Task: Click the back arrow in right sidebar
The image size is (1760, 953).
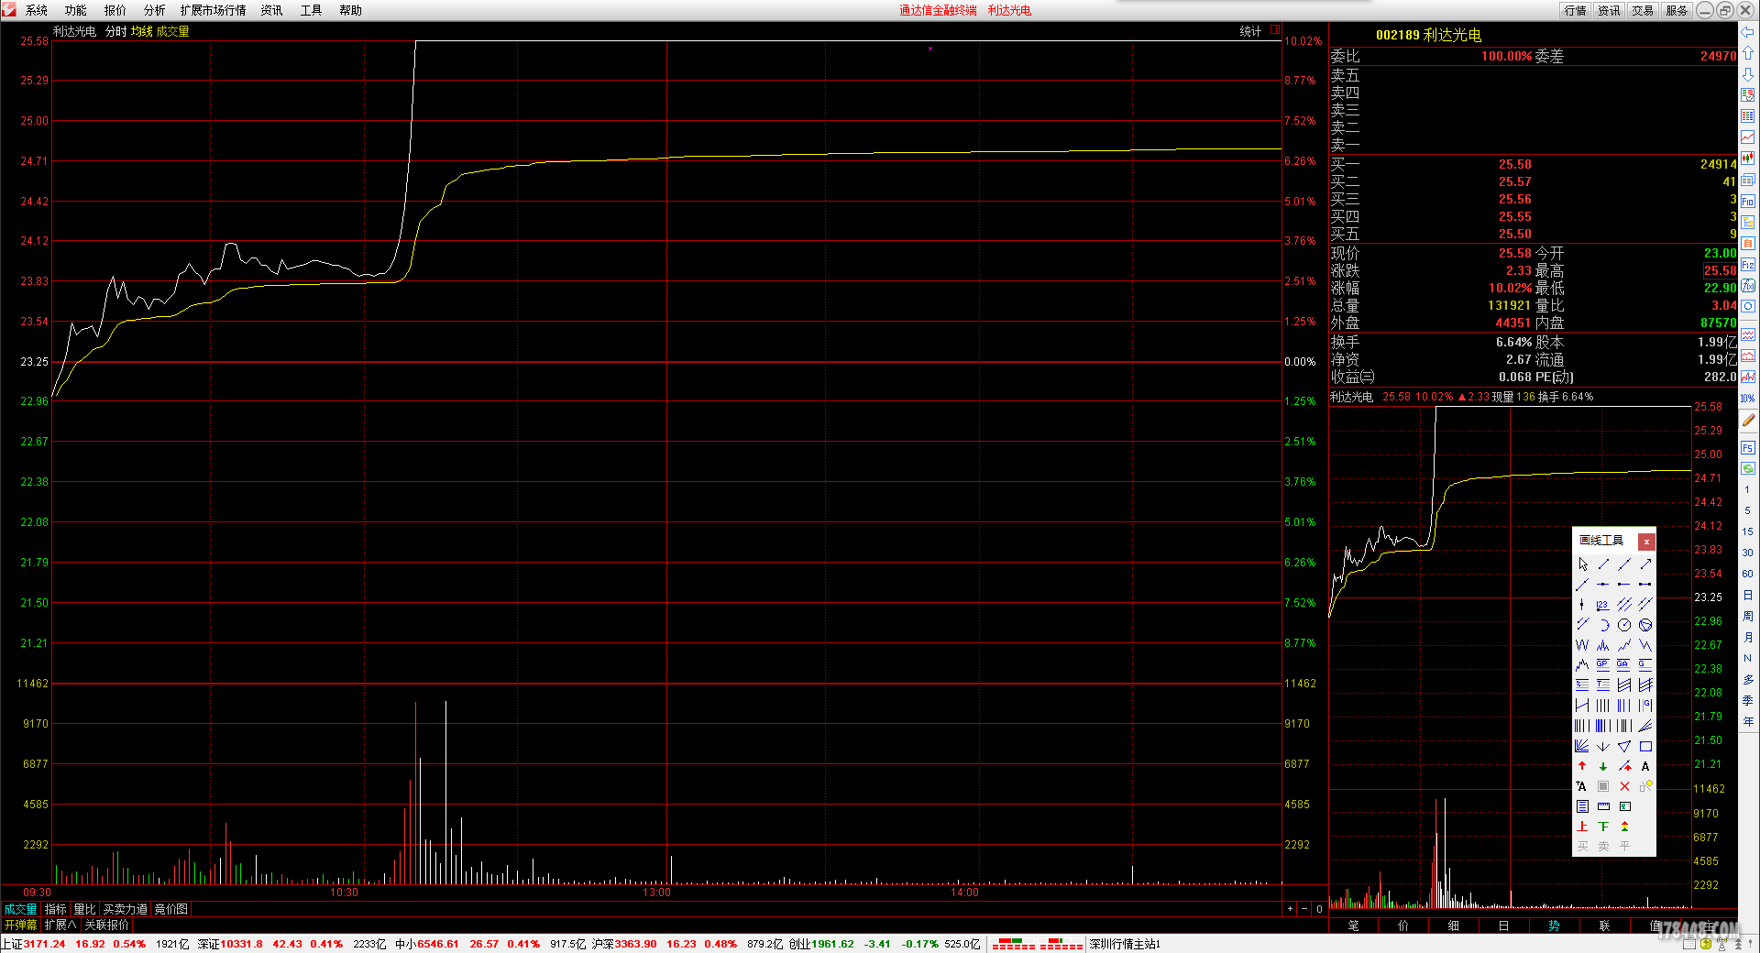Action: pyautogui.click(x=1747, y=31)
